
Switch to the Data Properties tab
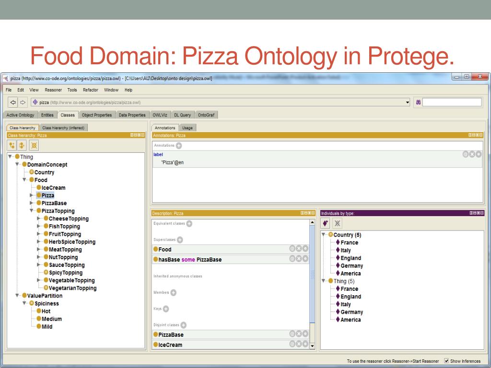click(132, 115)
